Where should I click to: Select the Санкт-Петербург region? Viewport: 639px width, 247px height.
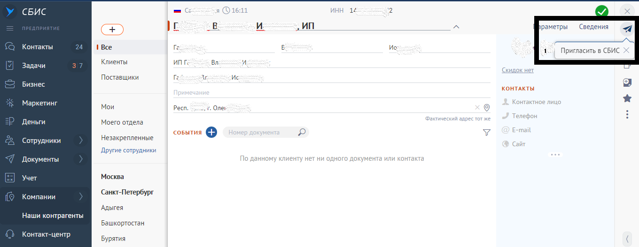[127, 192]
